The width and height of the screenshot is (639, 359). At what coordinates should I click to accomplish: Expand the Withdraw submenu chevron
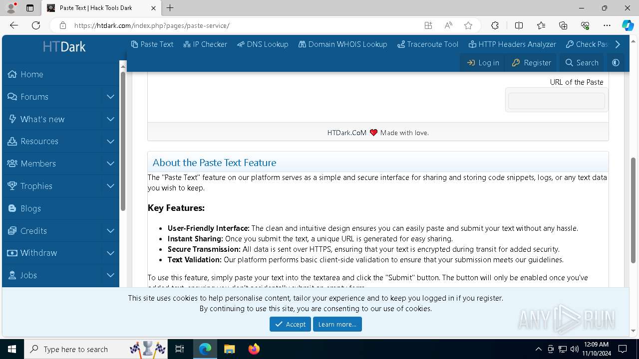click(x=110, y=253)
